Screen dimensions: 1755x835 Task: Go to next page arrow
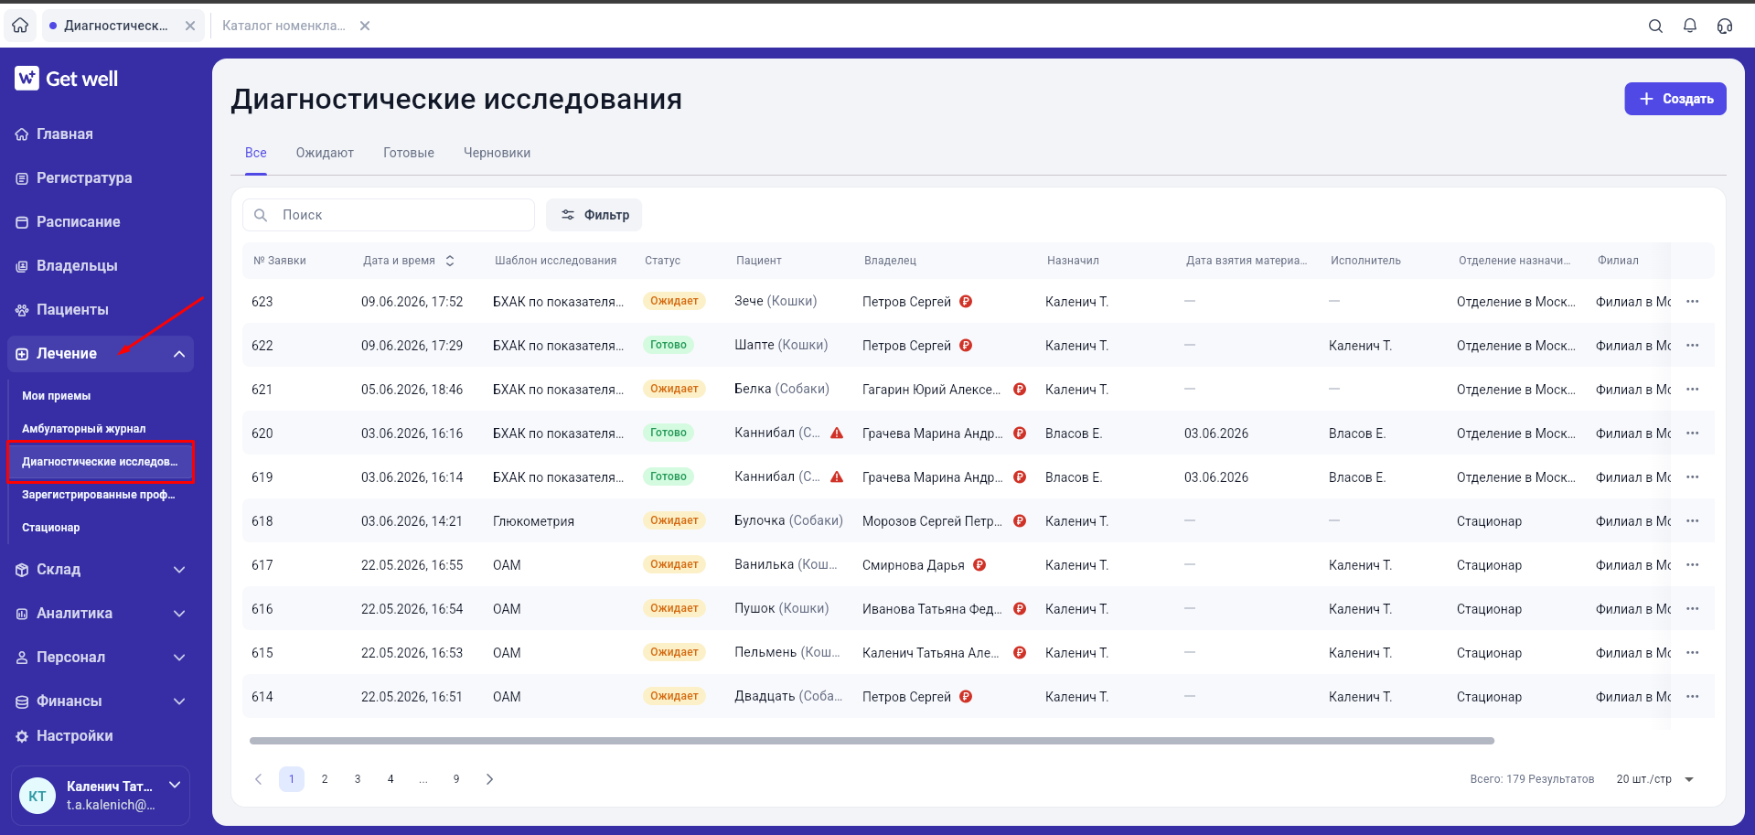(x=489, y=779)
